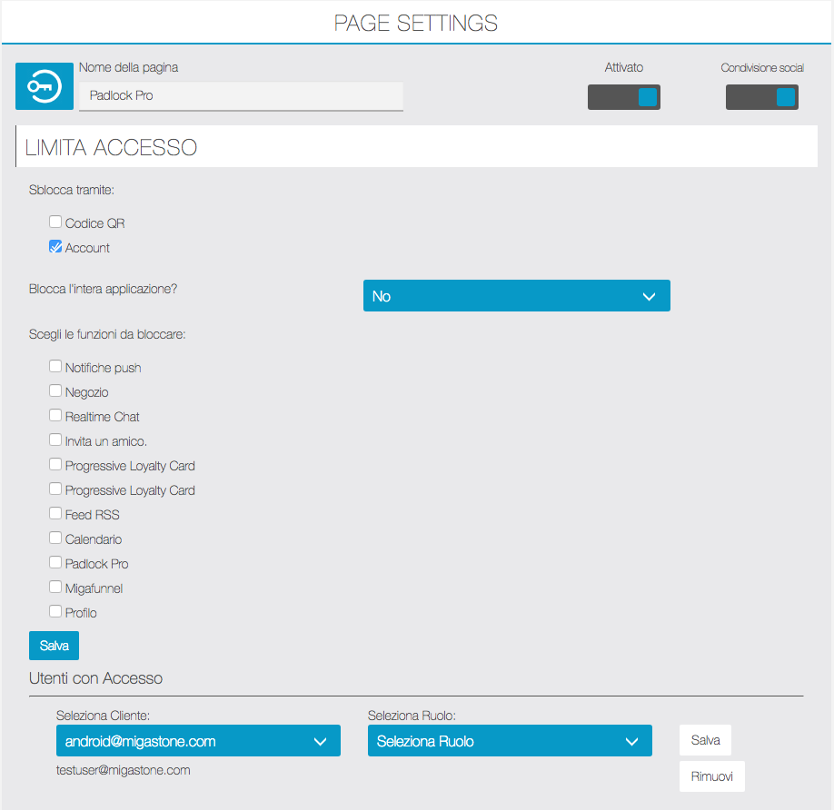Click the Rimuovi button
The width and height of the screenshot is (834, 810).
(711, 776)
